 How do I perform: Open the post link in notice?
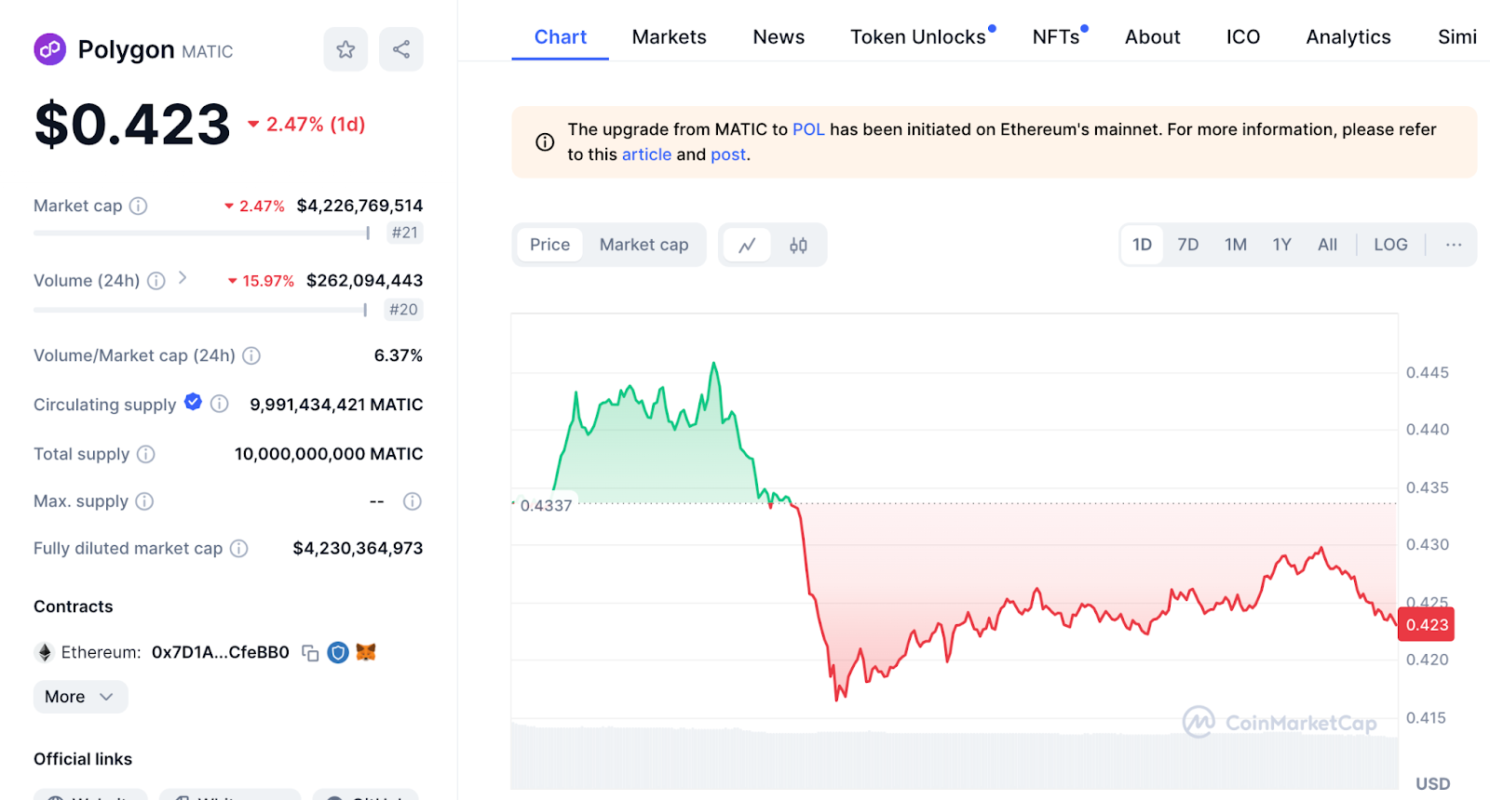coord(728,154)
